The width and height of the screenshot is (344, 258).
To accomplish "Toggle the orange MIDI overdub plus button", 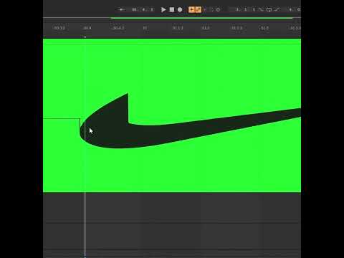I will click(191, 9).
